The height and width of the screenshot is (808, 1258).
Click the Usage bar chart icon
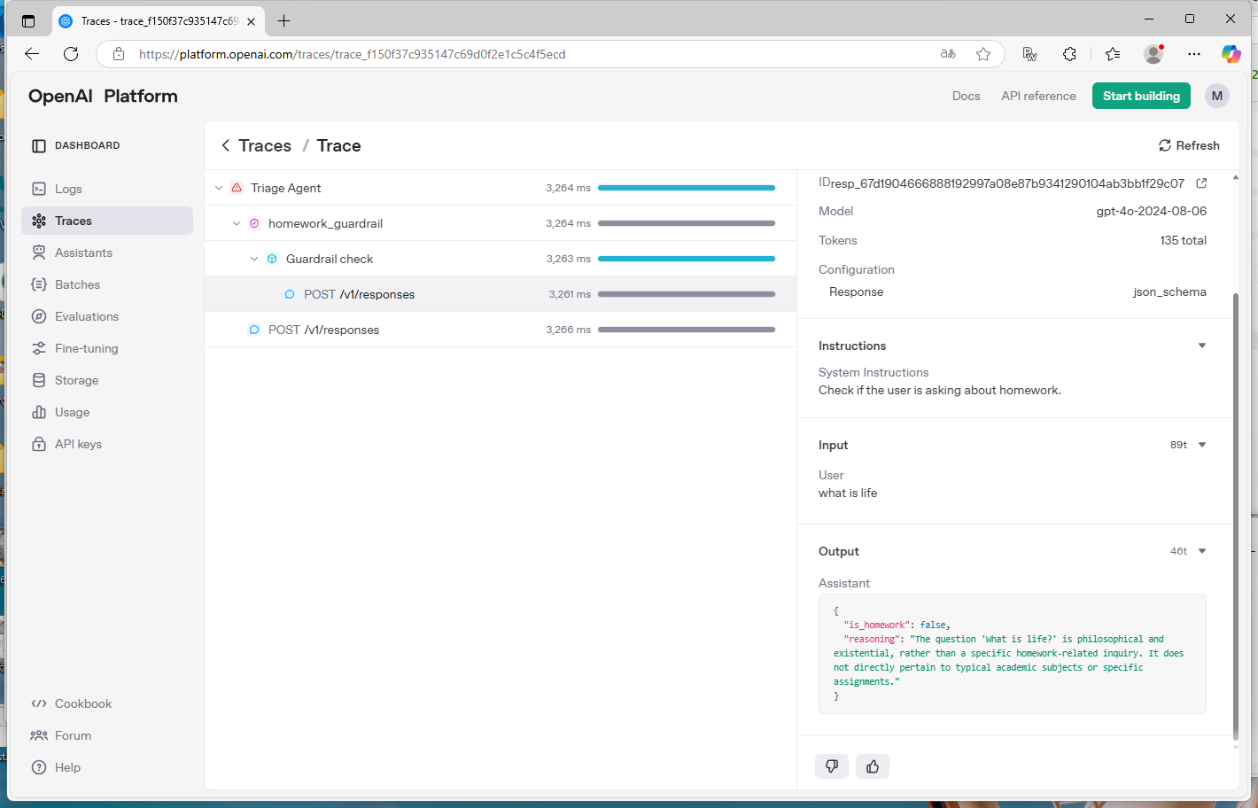[39, 412]
